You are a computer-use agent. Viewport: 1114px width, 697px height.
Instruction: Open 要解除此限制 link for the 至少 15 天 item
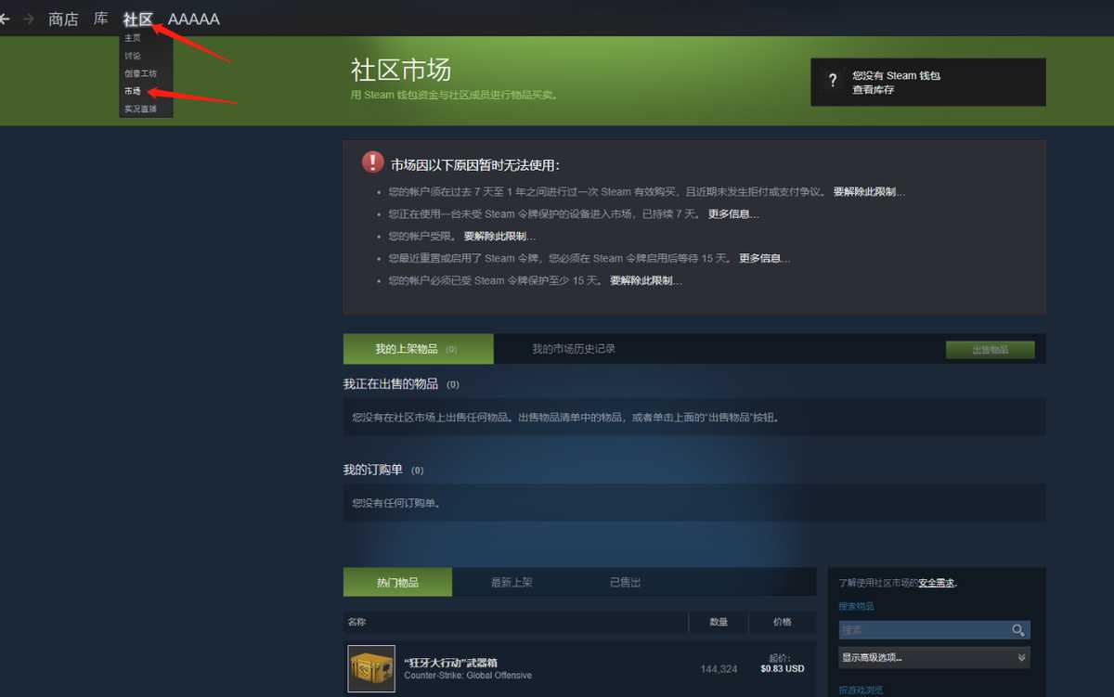(646, 280)
